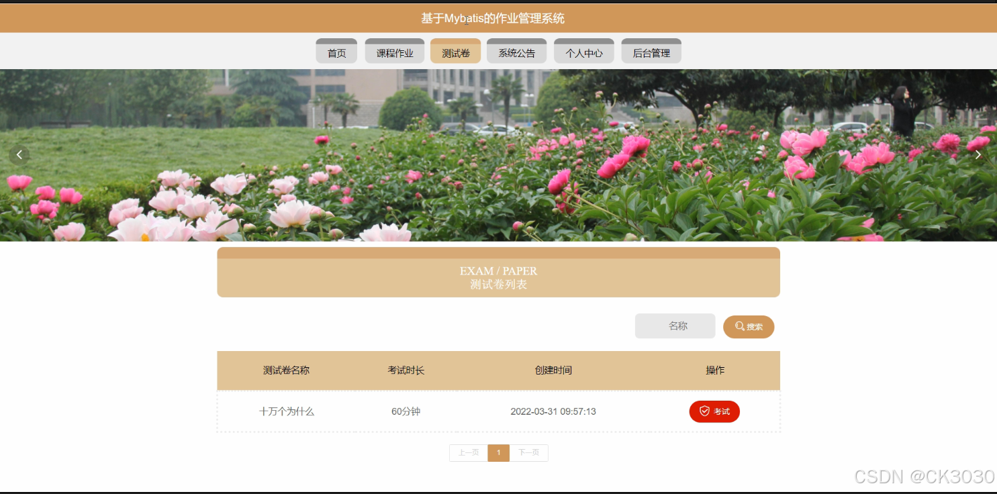Click the 测试卷名称 column header
Screen dimensions: 997x494
coord(287,370)
